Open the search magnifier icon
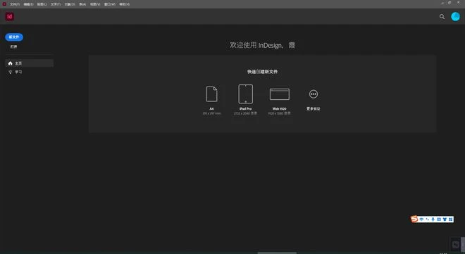The height and width of the screenshot is (254, 465). [442, 17]
